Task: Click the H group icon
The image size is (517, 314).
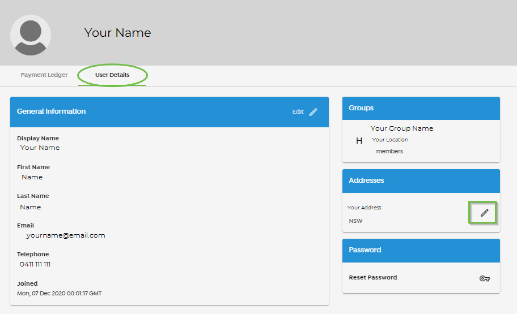Action: tap(359, 141)
